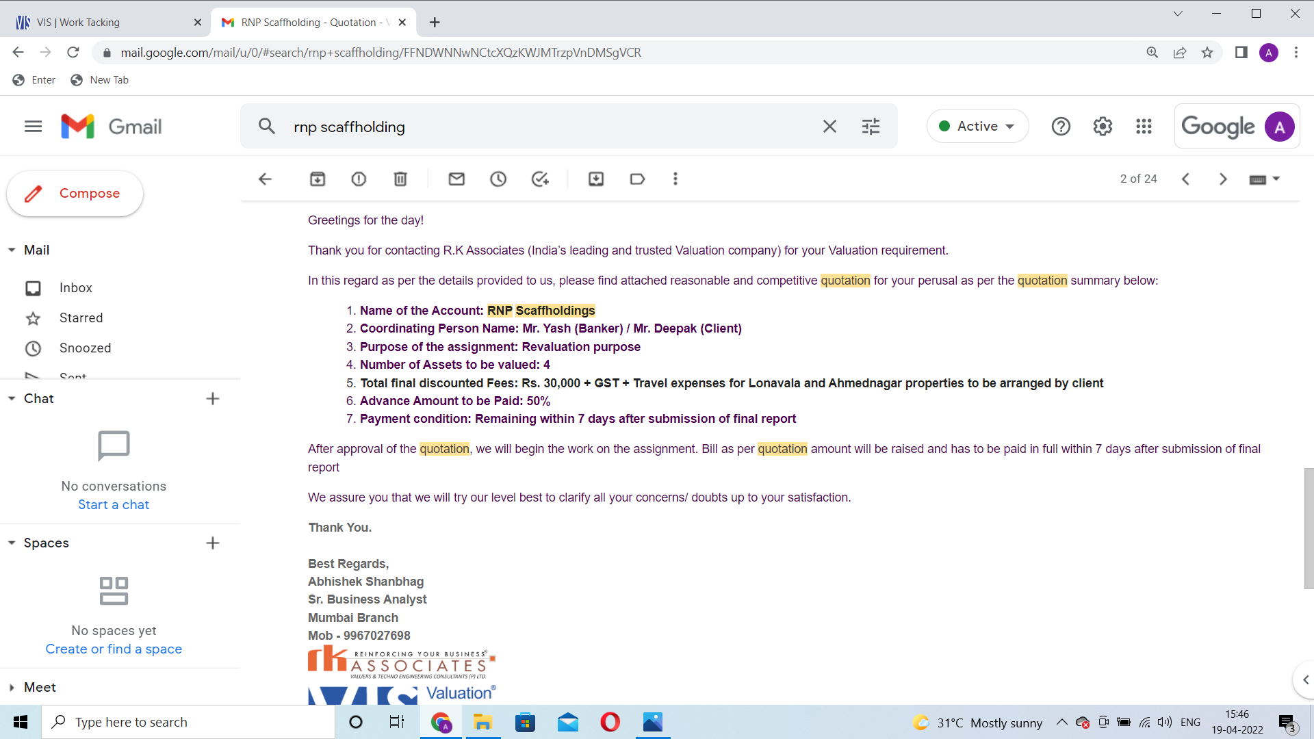Show search options filter icon
This screenshot has width=1314, height=739.
(x=871, y=127)
